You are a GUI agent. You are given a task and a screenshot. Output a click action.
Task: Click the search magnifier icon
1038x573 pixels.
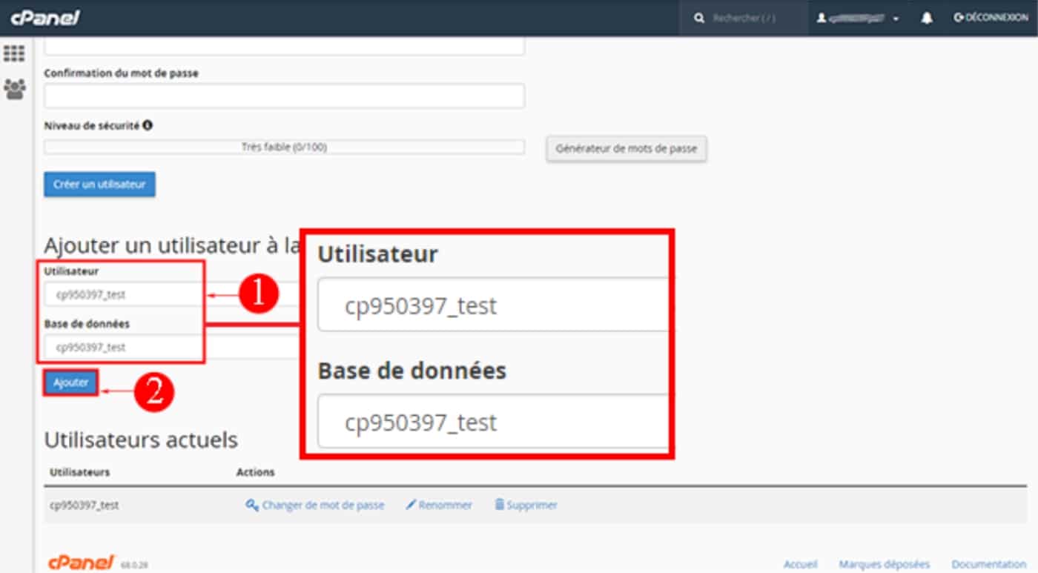click(x=699, y=18)
